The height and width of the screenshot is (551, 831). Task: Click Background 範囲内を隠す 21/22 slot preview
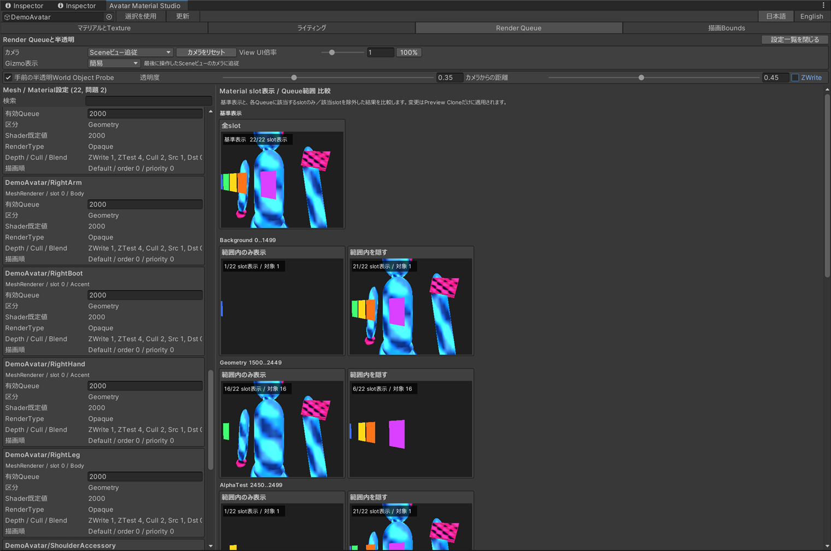pos(411,307)
